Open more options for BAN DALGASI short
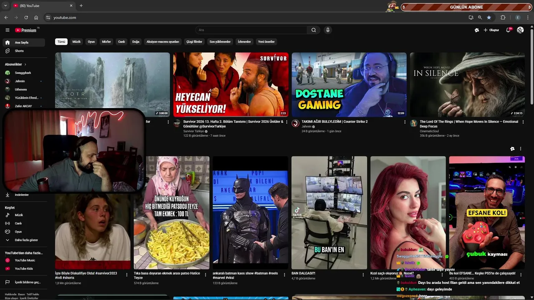 (363, 275)
